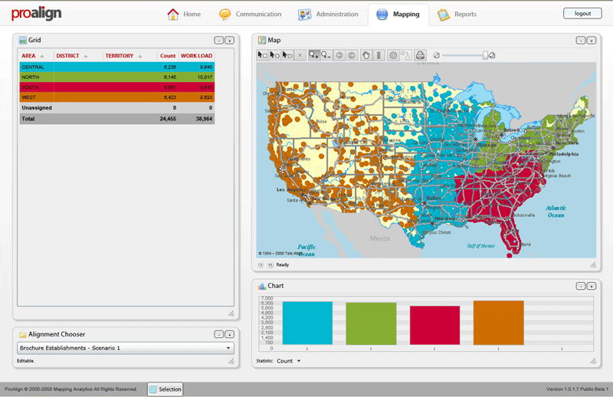The width and height of the screenshot is (613, 397).
Task: Collapse the Grid panel with minus button
Action: point(218,40)
